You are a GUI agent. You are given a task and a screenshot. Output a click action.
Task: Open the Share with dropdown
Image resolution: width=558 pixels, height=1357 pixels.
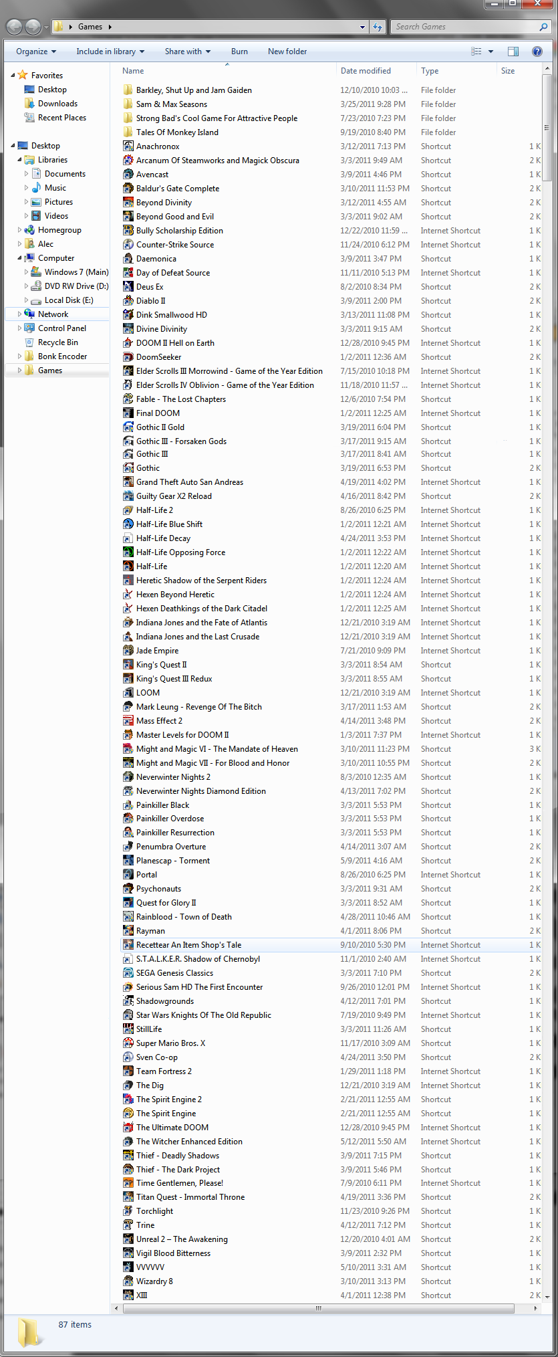[x=188, y=51]
